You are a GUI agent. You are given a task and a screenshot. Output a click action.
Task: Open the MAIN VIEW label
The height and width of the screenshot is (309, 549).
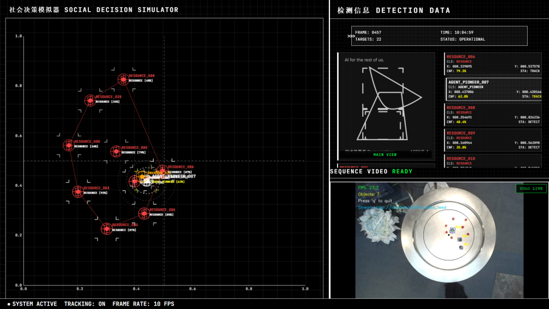coord(385,154)
